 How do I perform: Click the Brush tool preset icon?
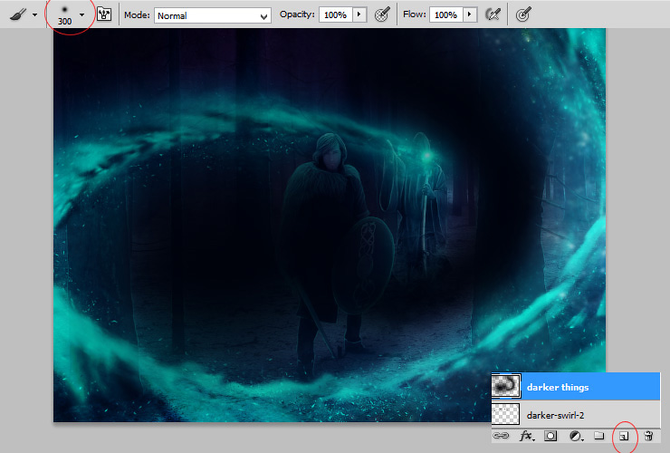(x=18, y=15)
